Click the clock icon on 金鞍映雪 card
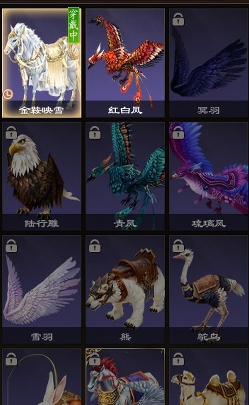This screenshot has width=249, height=405. [8, 94]
